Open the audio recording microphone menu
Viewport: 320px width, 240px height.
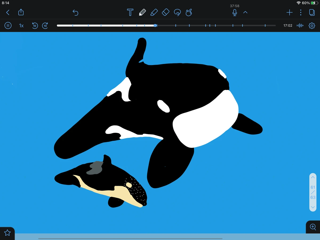(234, 12)
